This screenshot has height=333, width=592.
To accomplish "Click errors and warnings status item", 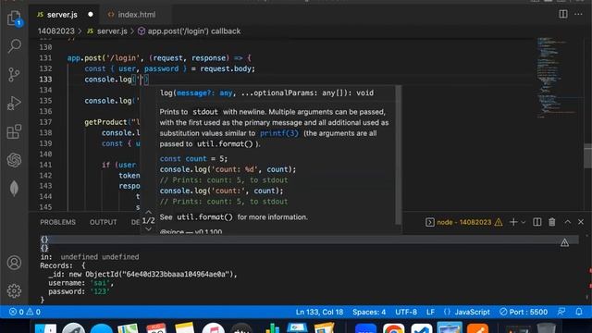I will (x=25, y=312).
